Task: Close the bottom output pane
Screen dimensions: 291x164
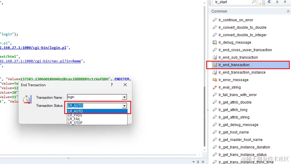Action: click(203, 162)
